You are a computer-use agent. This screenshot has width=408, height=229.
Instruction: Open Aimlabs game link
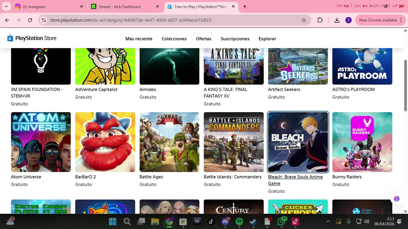[x=148, y=89]
